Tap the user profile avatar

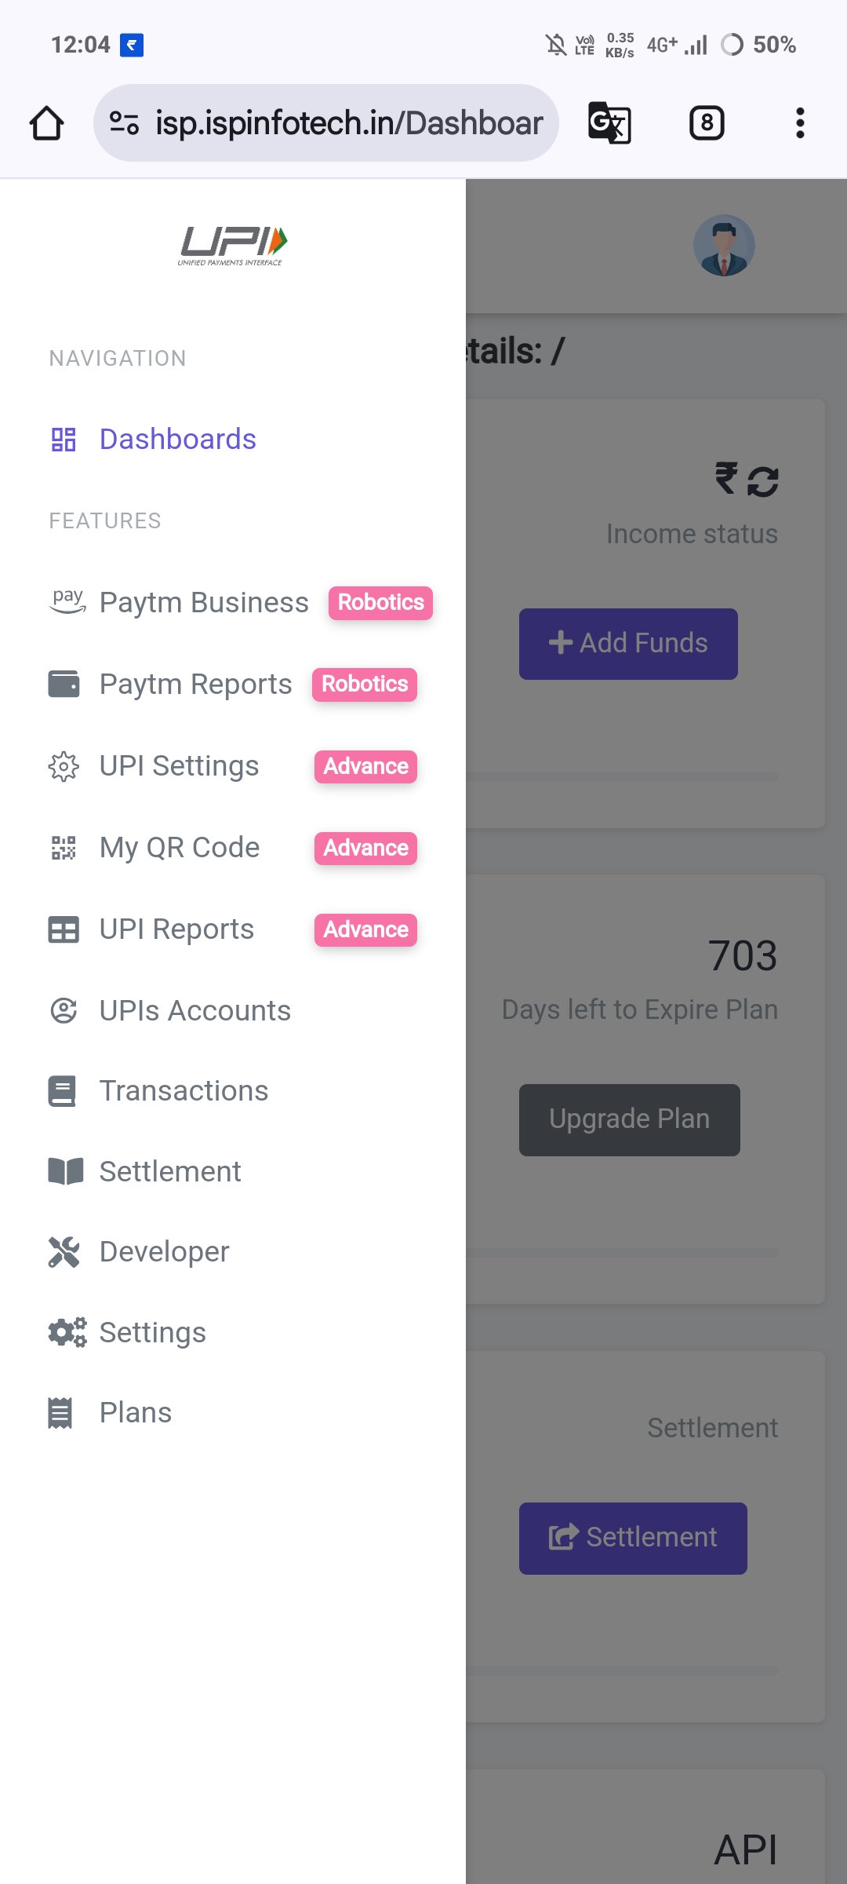724,246
